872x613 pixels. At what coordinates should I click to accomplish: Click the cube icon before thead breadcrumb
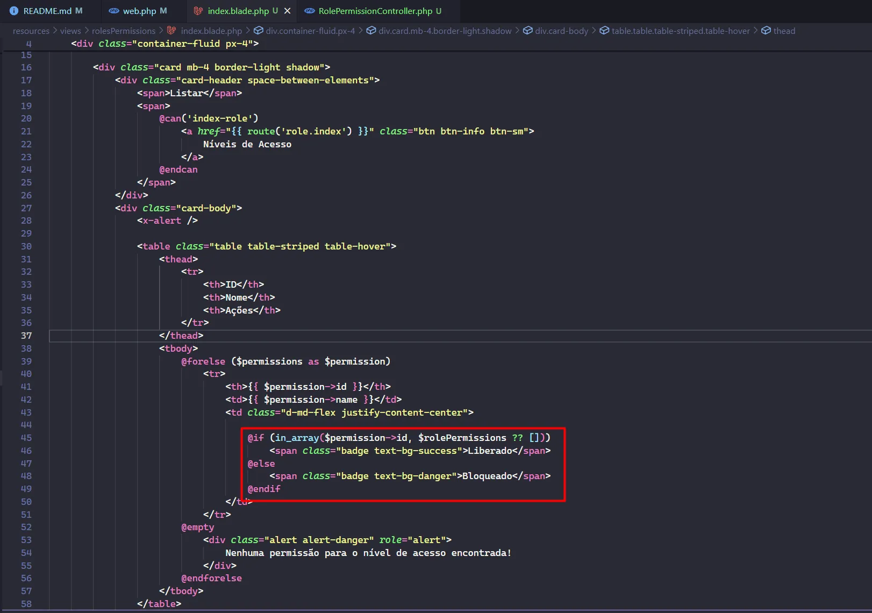point(766,31)
